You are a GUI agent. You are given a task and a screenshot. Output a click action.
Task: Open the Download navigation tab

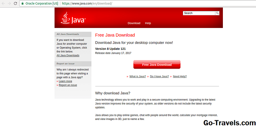point(134,23)
